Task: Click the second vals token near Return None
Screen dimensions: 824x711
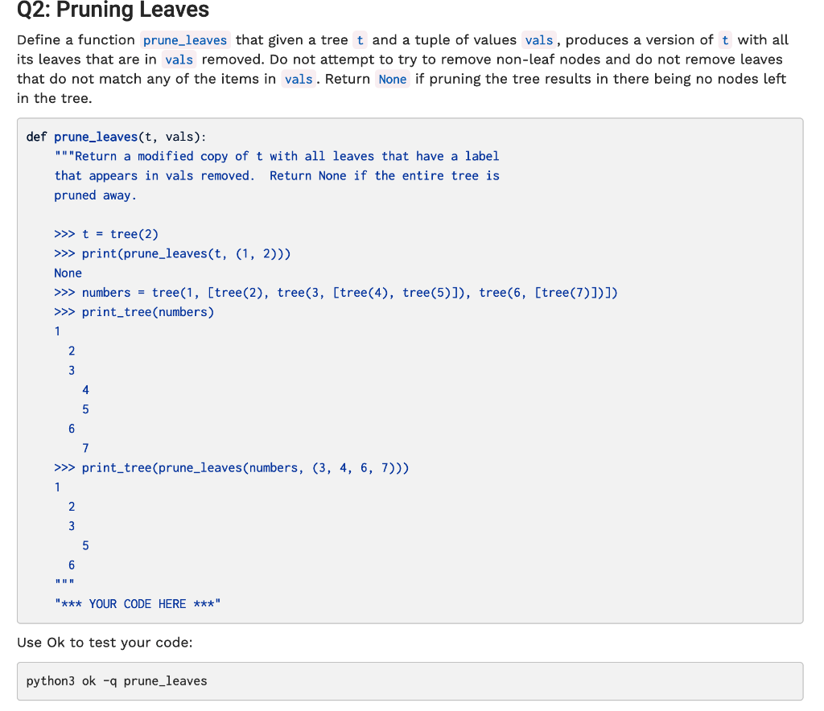Action: pos(299,78)
